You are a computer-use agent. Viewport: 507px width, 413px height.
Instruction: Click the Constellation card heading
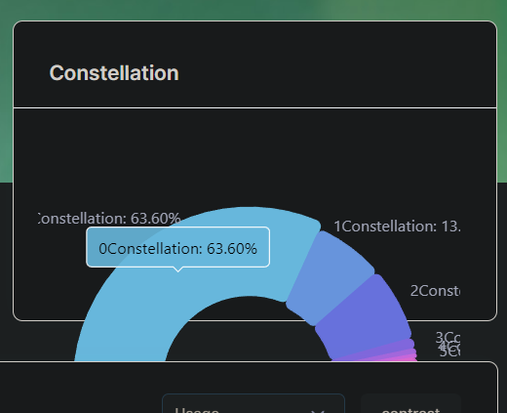point(114,73)
